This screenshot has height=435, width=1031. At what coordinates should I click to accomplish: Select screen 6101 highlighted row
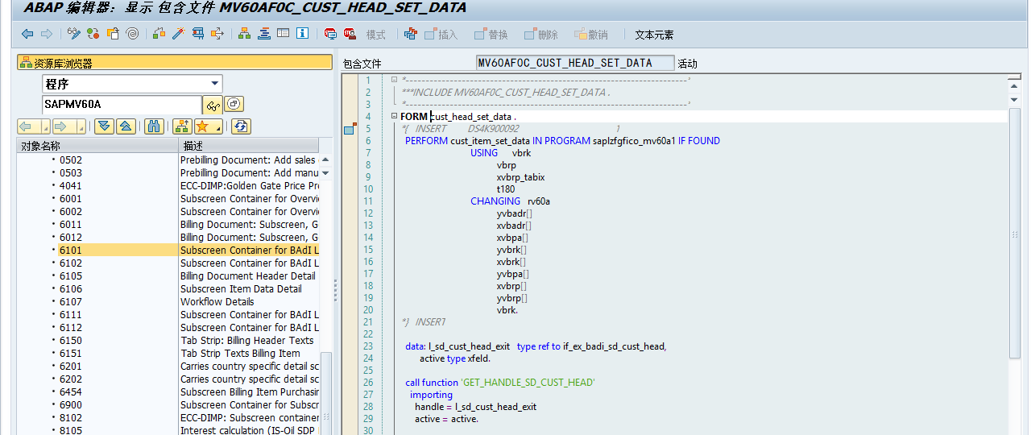coord(168,251)
